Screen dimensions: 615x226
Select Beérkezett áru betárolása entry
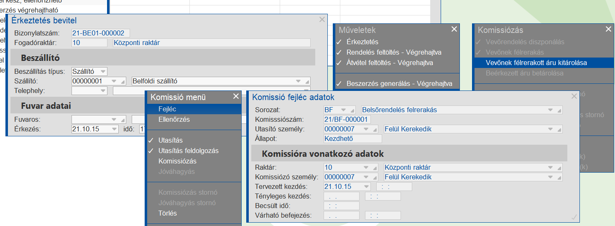[x=544, y=73]
